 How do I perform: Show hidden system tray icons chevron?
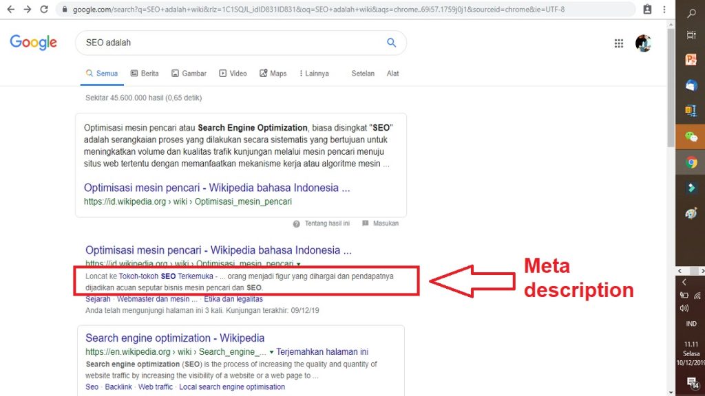coord(684,282)
